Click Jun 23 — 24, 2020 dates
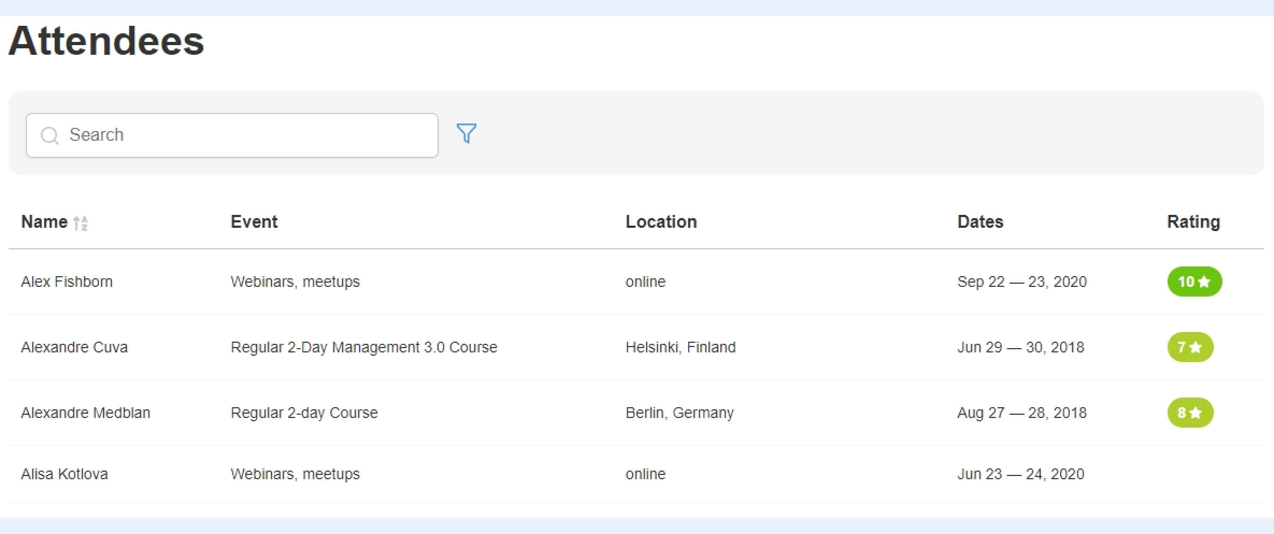1274x534 pixels. [x=1021, y=474]
